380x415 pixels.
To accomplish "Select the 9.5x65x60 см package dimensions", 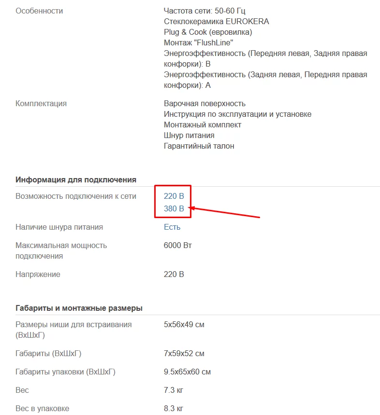I will coord(187,372).
